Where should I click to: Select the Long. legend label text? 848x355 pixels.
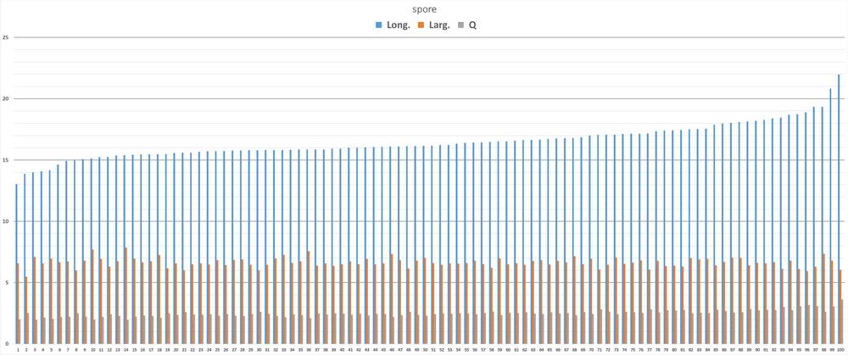398,25
